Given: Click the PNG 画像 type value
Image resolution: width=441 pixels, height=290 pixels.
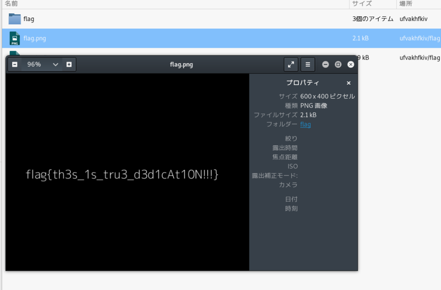Looking at the screenshot, I should tap(314, 106).
